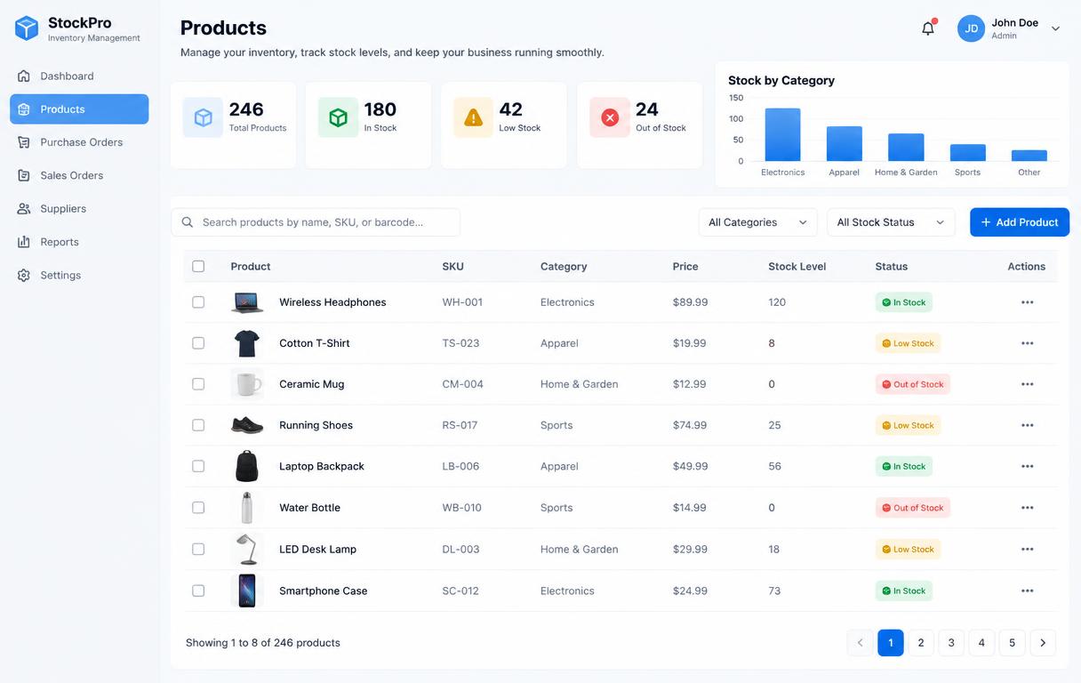1081x683 pixels.
Task: Go to page 4 of products
Action: pos(981,643)
